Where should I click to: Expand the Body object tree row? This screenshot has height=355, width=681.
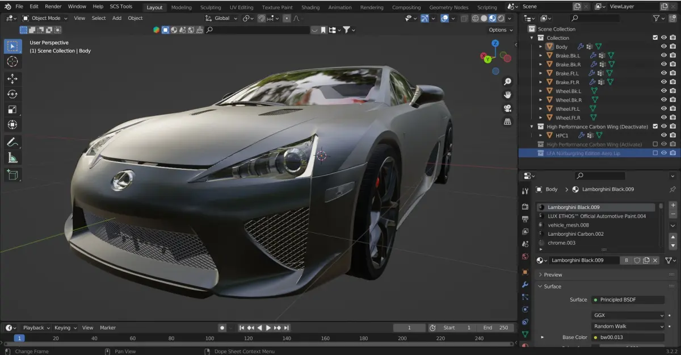[540, 47]
